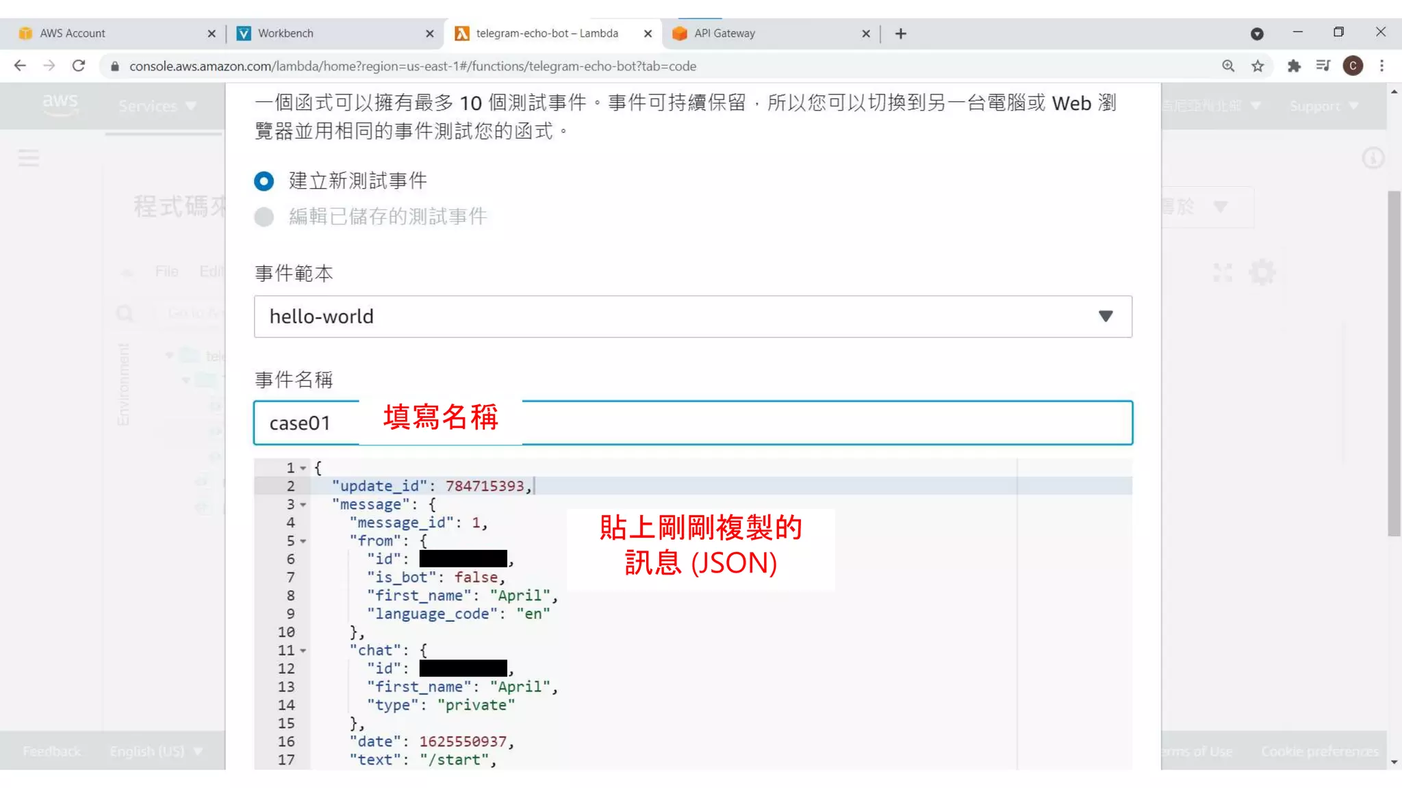Click the case01 event name field
Viewport: 1402px width, 788px height.
693,423
